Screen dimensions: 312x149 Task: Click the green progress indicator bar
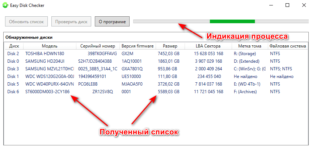pos(232,21)
